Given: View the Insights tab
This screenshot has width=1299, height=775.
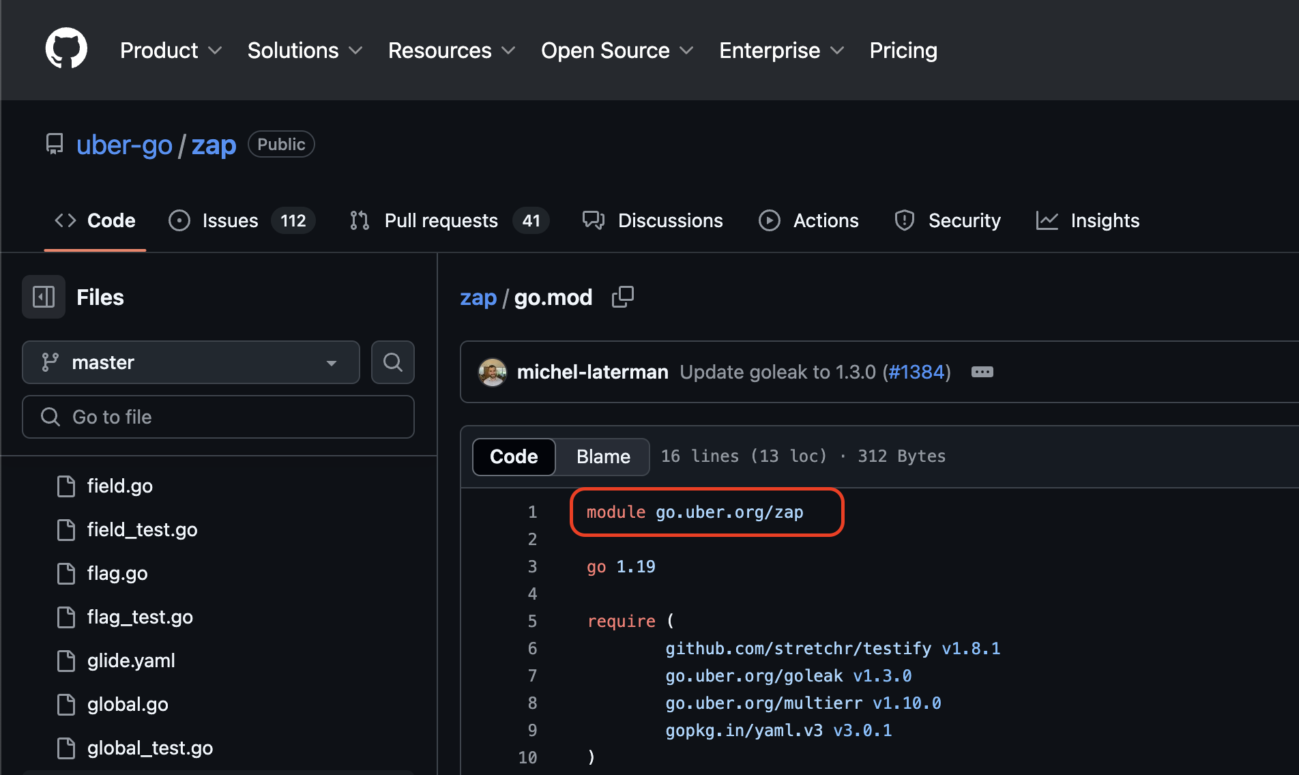Looking at the screenshot, I should 1088,220.
